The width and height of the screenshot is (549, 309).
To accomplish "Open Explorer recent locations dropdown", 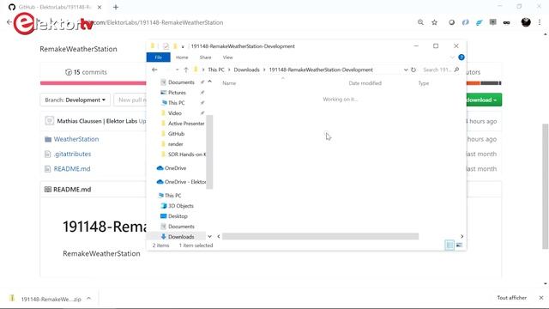I will (178, 70).
